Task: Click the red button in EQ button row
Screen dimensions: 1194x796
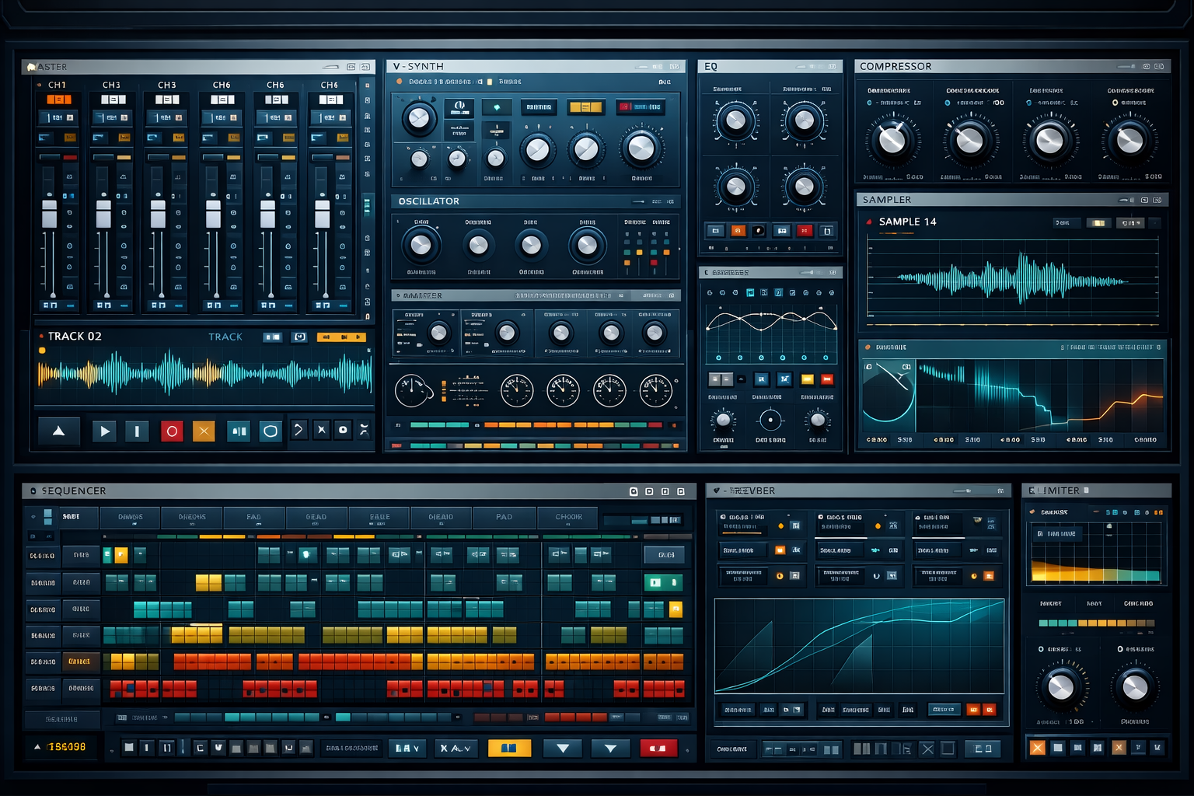Action: point(805,231)
